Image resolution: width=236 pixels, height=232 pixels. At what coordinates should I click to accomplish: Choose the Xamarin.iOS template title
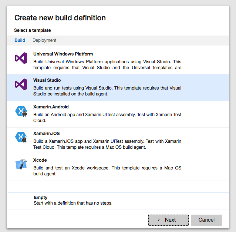[46, 133]
